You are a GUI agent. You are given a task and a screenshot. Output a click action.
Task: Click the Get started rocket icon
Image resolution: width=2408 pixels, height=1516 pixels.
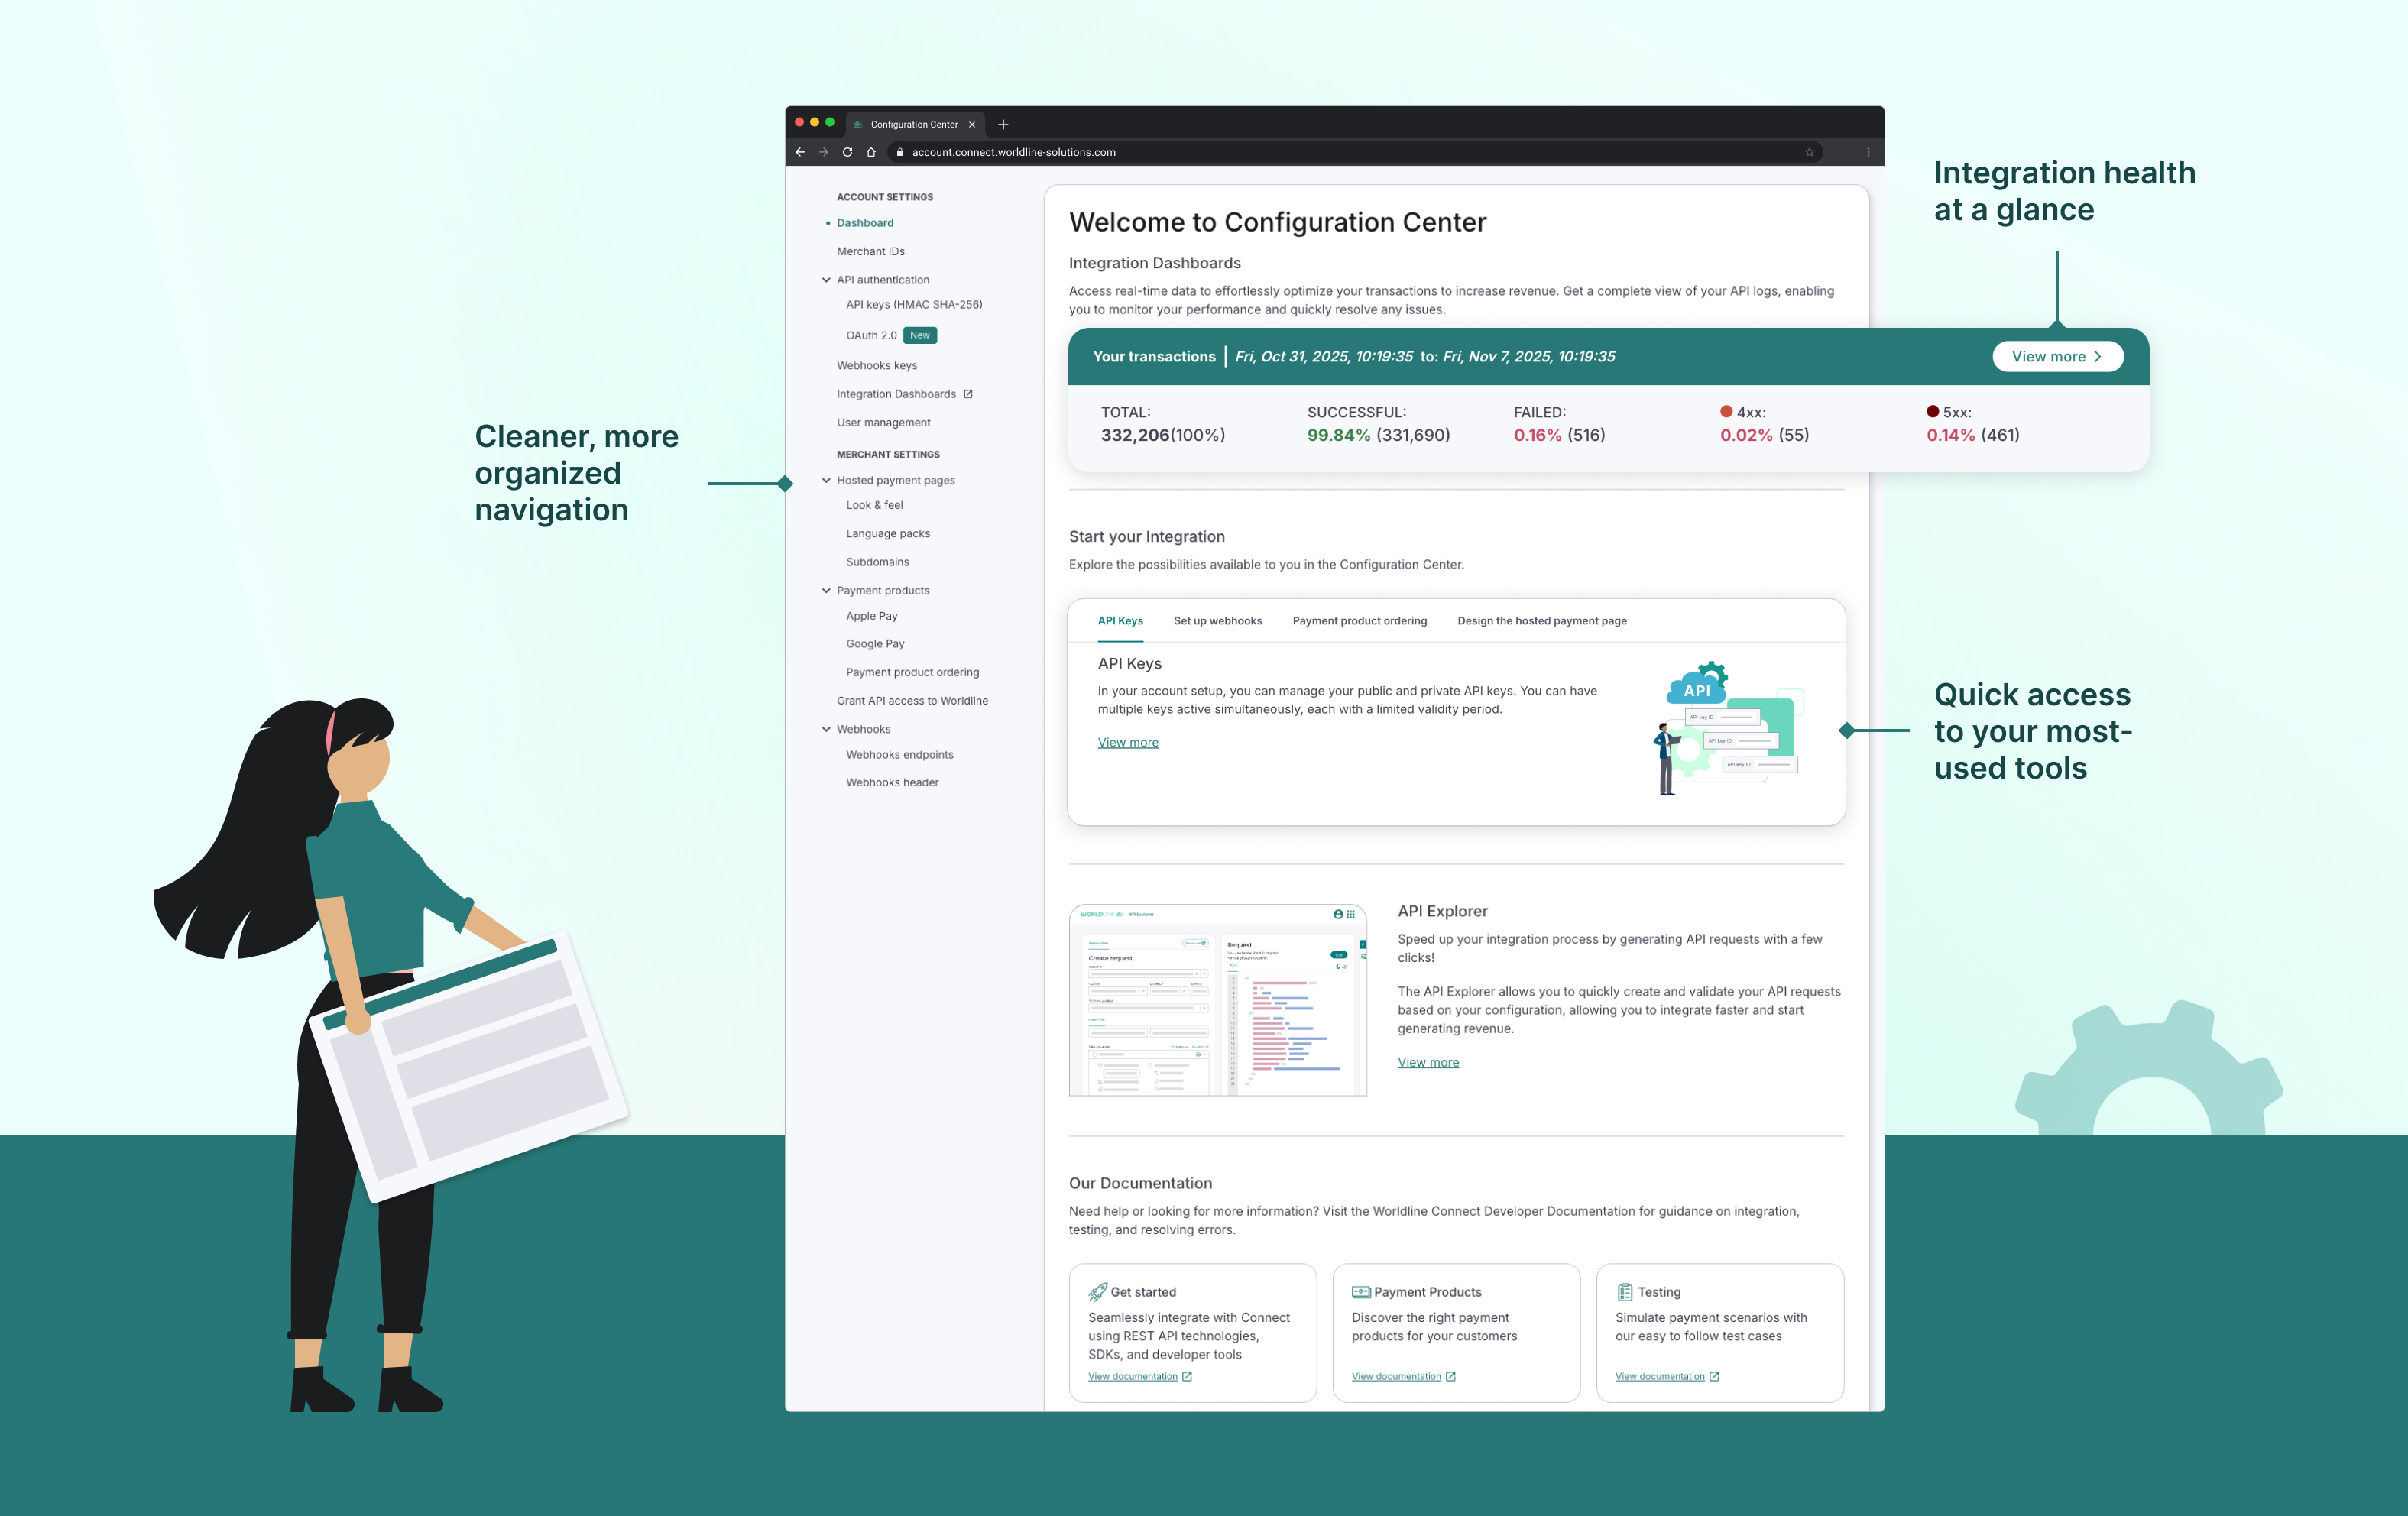(1097, 1291)
